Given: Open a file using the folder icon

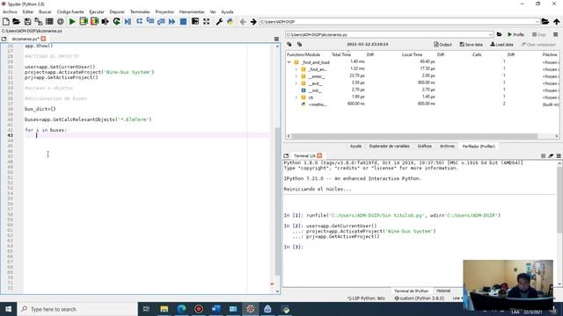Looking at the screenshot, I should pos(16,22).
